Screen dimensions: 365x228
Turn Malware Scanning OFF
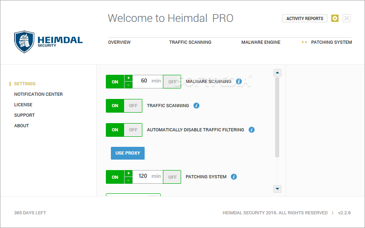pos(172,82)
